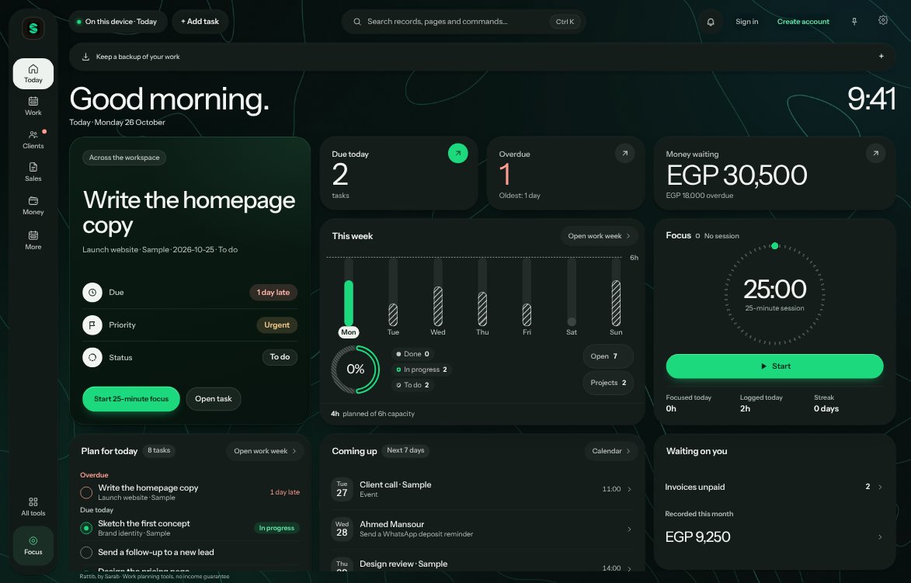Open Money waiting arrow icon
Screen dimensions: 911x583
(x=875, y=153)
